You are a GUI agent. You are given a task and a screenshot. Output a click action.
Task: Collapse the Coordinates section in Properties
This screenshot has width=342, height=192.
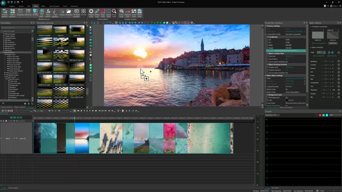(x=267, y=37)
